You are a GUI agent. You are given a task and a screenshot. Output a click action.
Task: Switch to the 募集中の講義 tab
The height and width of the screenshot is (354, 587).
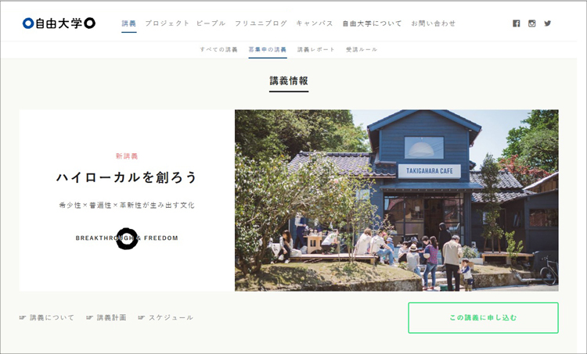click(x=268, y=49)
